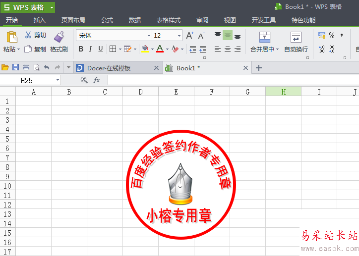The height and width of the screenshot is (256, 359).
Task: Click the redo arrow icon
Action: coord(57,67)
